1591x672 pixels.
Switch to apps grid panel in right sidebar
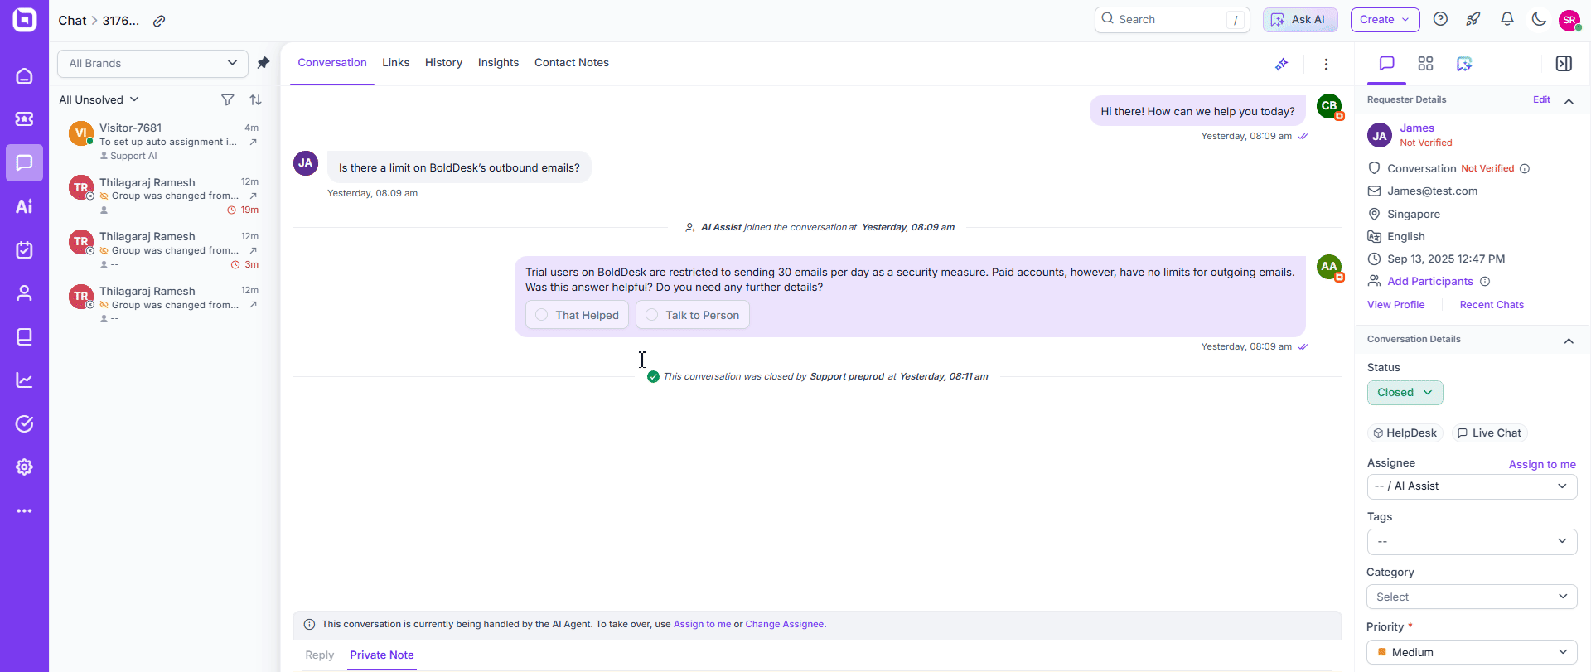pyautogui.click(x=1425, y=64)
